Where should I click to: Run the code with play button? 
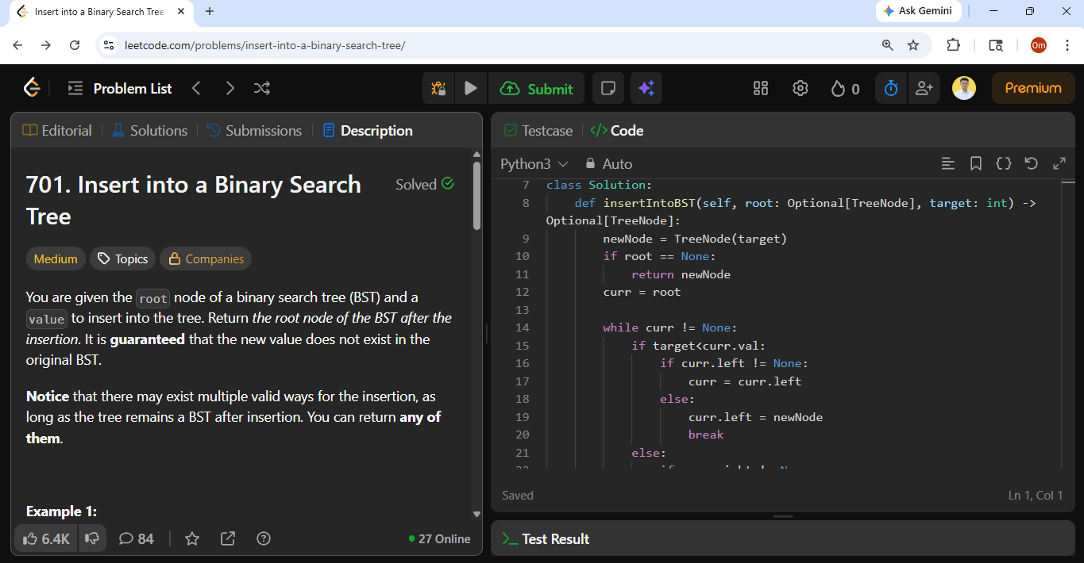(x=471, y=88)
